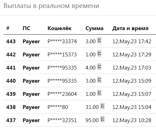
Task: Click the currency icon in row 439
Action: [99, 93]
